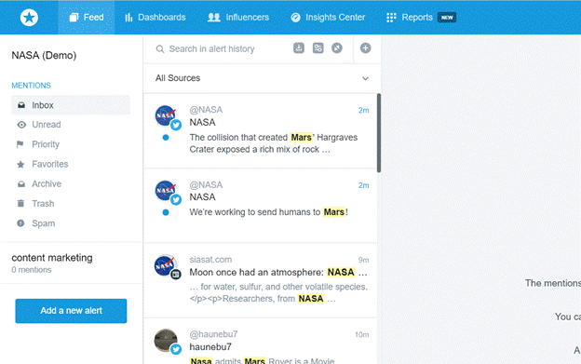Image resolution: width=581 pixels, height=364 pixels.
Task: Click the Reports grid icon
Action: [391, 18]
